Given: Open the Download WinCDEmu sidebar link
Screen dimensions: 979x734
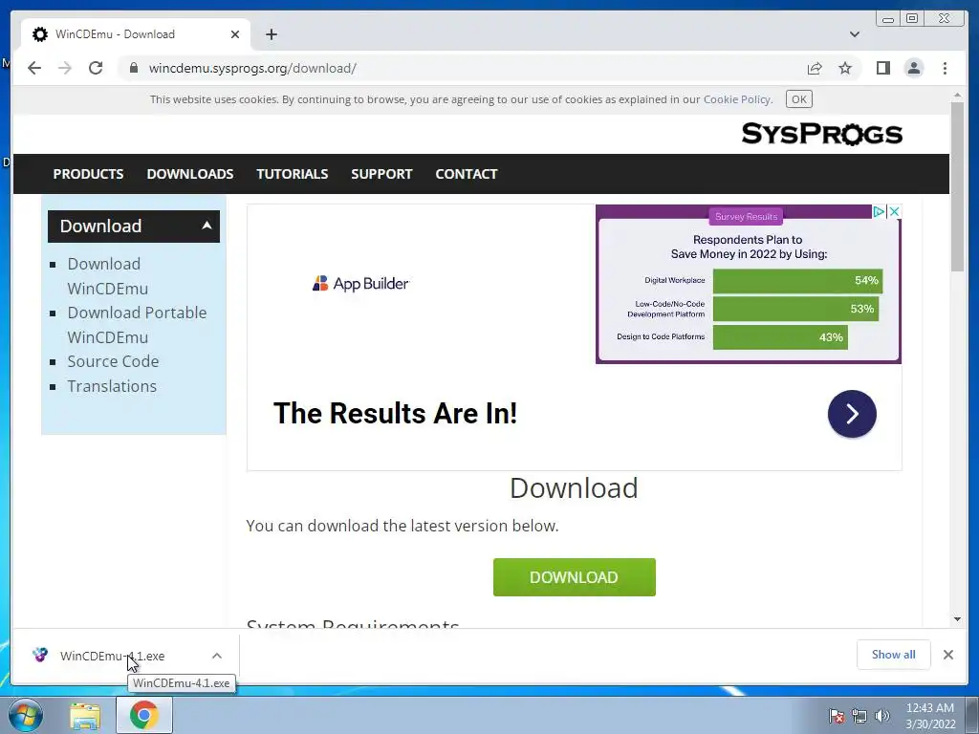Looking at the screenshot, I should click(x=107, y=276).
